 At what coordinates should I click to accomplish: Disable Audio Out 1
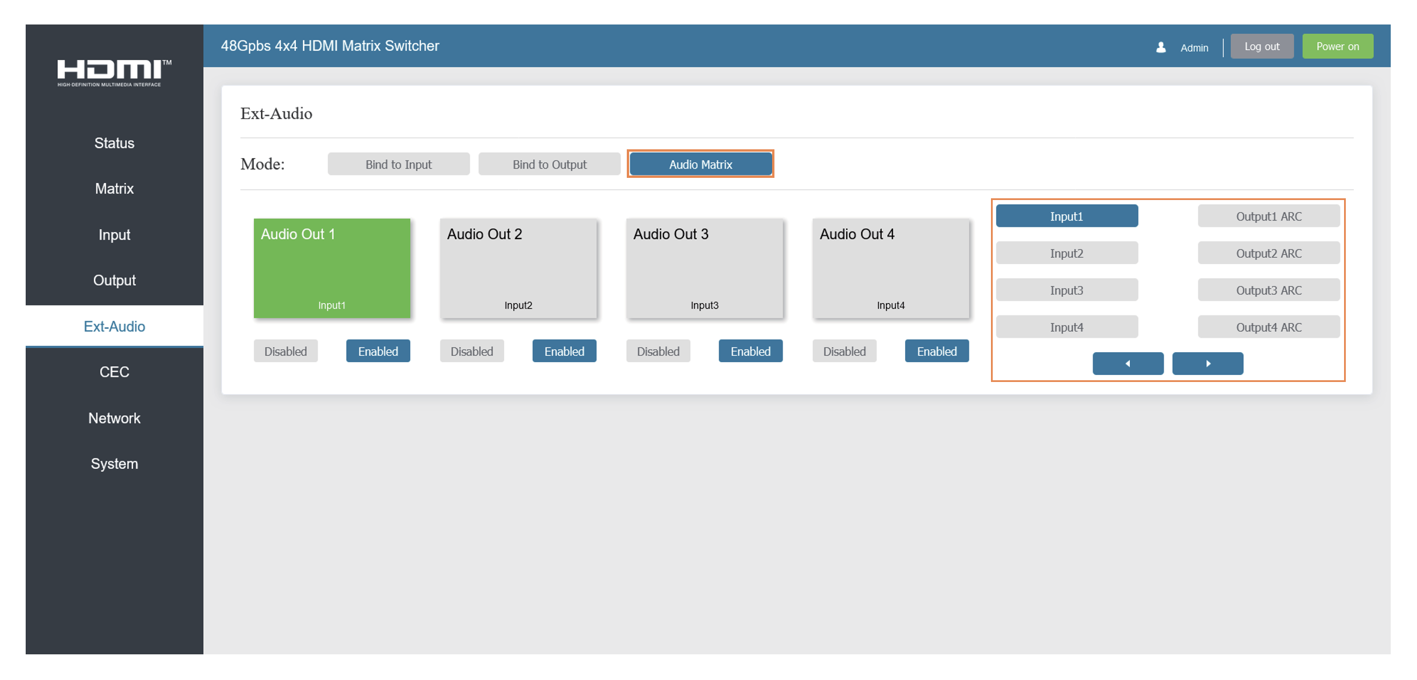click(x=285, y=351)
